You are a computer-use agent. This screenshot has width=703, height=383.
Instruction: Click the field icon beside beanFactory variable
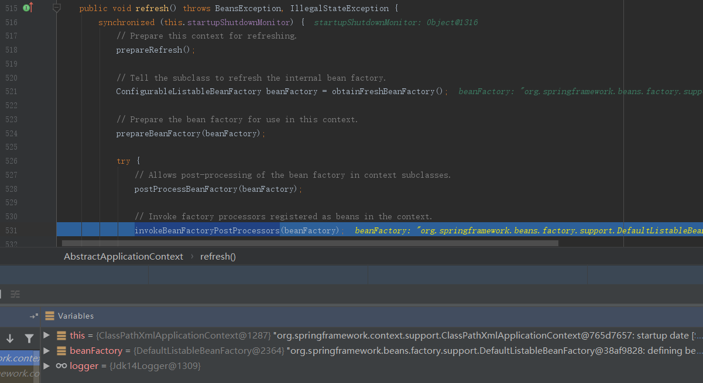[x=61, y=351]
